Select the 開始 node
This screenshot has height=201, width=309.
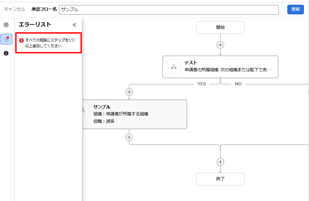coord(220,27)
